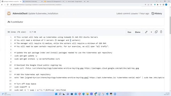Jump to line number 11
Screen dimensions: 171x96
tap(10, 68)
